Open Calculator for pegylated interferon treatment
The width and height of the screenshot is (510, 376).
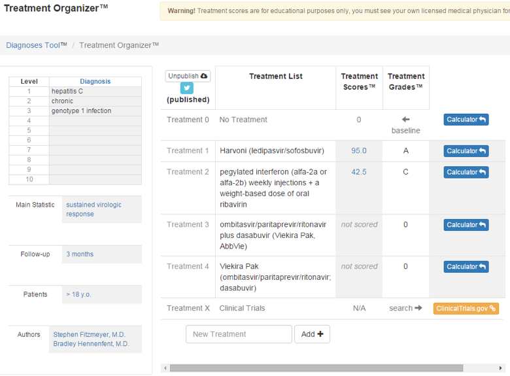(466, 172)
